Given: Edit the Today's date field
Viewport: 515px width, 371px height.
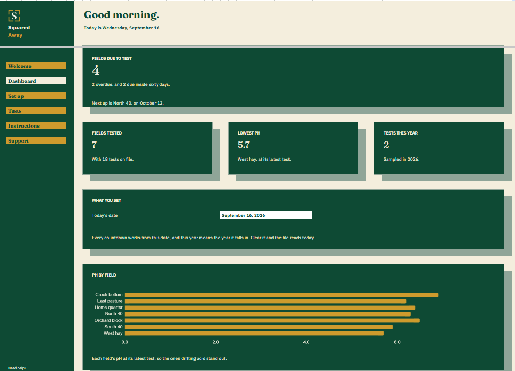Looking at the screenshot, I should click(266, 215).
